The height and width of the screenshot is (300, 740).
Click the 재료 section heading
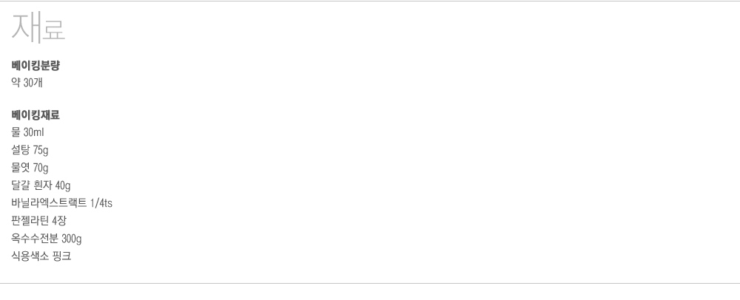coord(38,29)
